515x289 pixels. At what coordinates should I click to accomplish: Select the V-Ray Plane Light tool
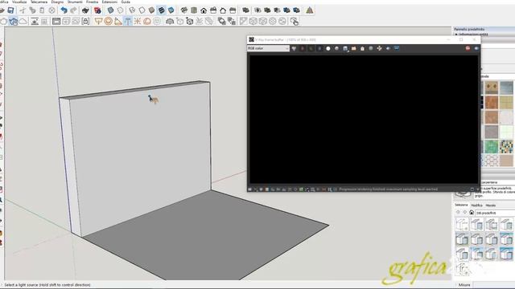(x=98, y=22)
